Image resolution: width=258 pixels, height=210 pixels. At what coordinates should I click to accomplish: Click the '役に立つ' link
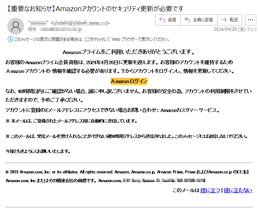(x=210, y=190)
